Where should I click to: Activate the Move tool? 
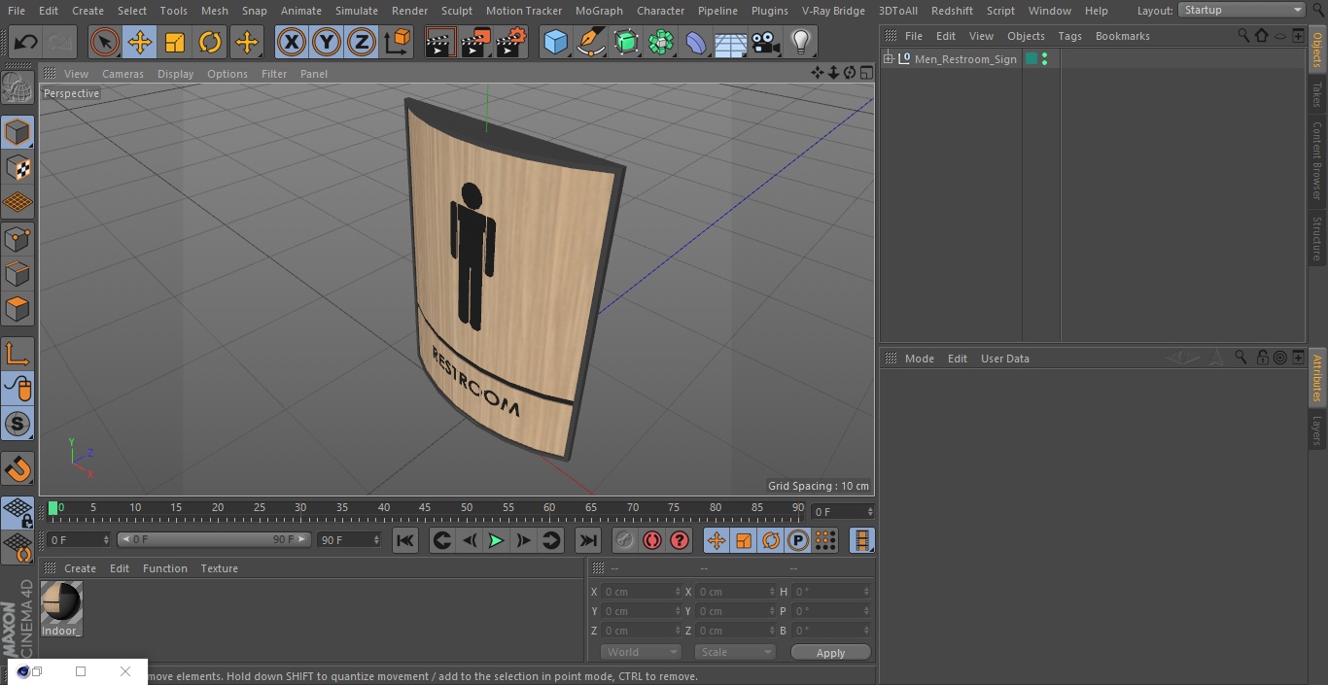pyautogui.click(x=140, y=43)
